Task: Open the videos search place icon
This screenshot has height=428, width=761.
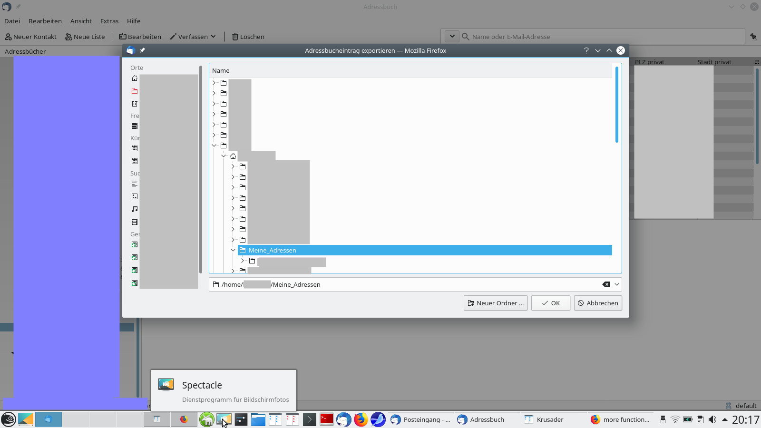Action: pos(135,222)
